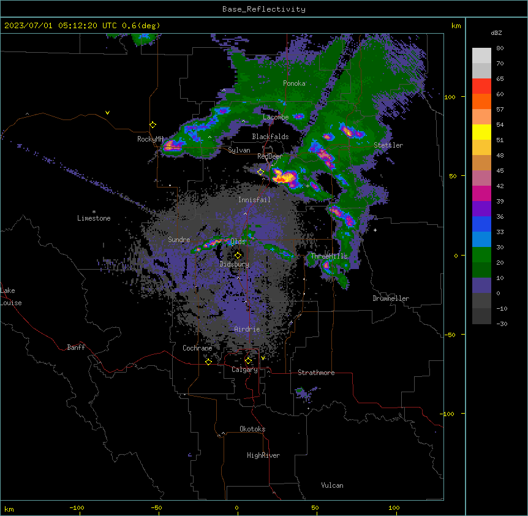Click the Airdrie city label

coord(247,329)
